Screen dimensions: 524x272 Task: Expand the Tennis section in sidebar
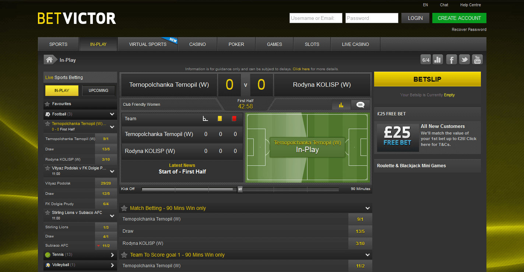point(112,255)
